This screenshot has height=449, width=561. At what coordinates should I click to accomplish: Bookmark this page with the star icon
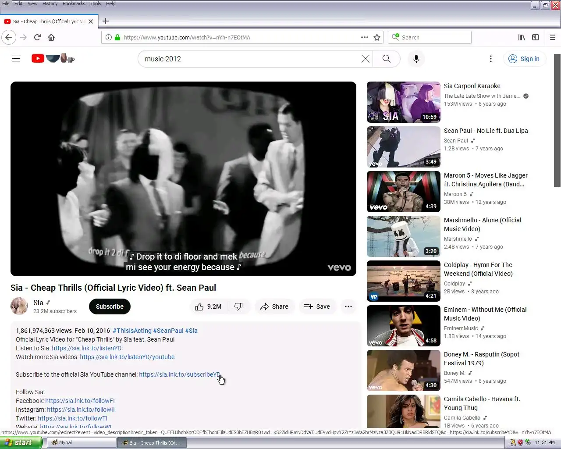(x=376, y=37)
